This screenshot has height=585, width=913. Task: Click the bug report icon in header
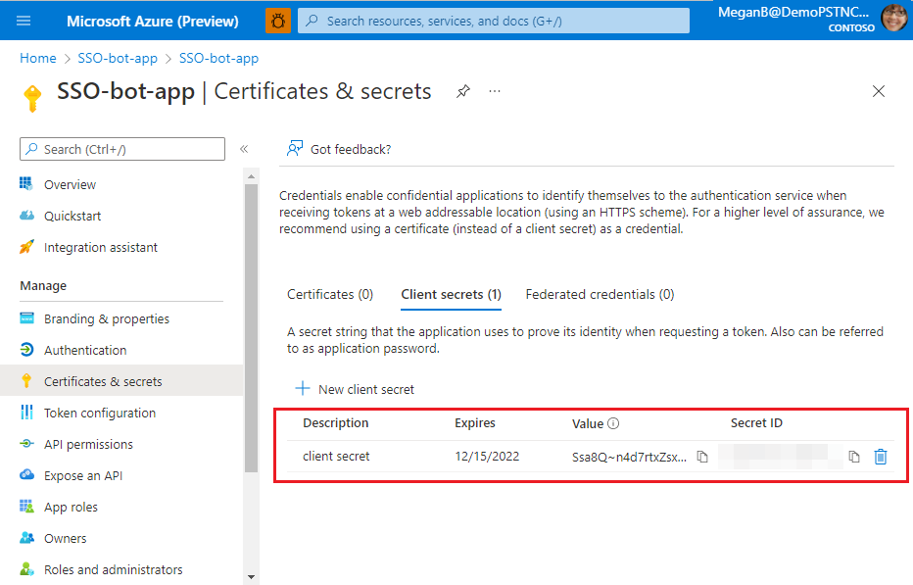[x=278, y=21]
